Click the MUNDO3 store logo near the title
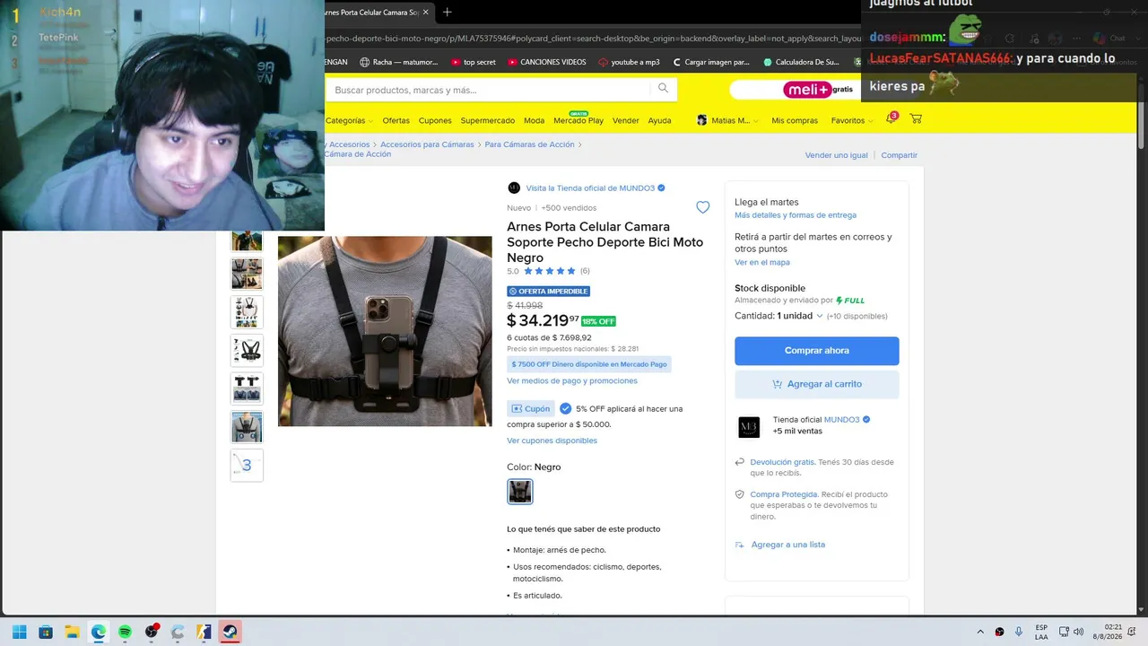This screenshot has width=1148, height=646. (514, 188)
